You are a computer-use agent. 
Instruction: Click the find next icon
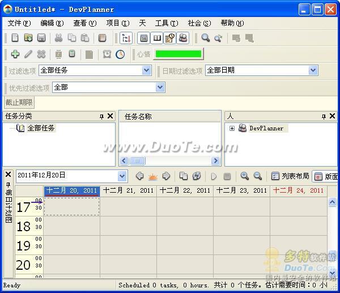218,38
